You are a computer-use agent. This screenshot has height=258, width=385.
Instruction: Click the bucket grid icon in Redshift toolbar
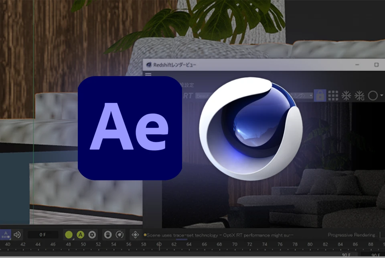click(x=333, y=96)
